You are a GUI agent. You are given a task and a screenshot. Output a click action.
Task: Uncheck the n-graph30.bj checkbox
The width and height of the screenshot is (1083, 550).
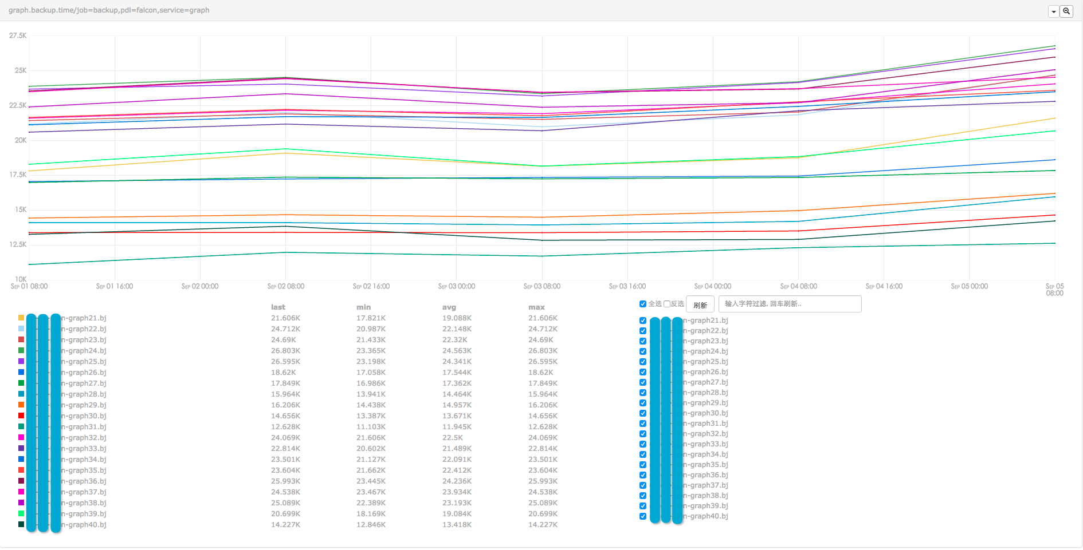coord(643,413)
